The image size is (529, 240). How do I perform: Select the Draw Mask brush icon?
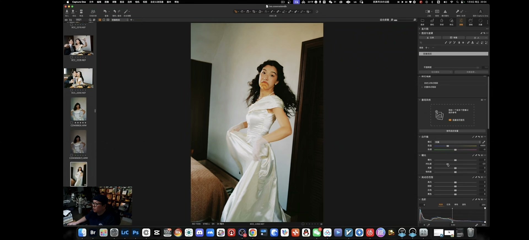point(446,43)
